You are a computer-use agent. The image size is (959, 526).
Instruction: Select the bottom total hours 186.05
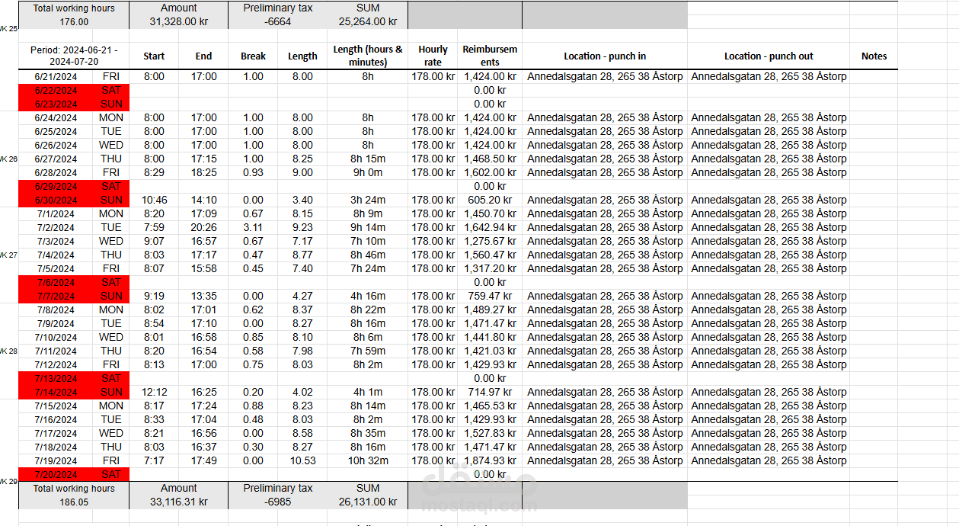[74, 502]
